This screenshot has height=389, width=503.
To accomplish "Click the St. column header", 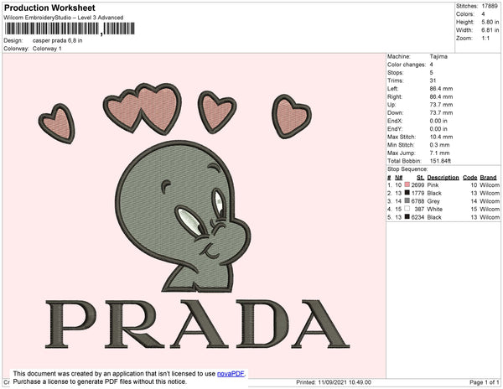I will [x=420, y=178].
